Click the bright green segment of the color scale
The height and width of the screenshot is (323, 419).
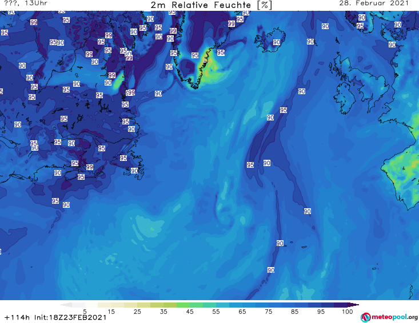click(183, 305)
